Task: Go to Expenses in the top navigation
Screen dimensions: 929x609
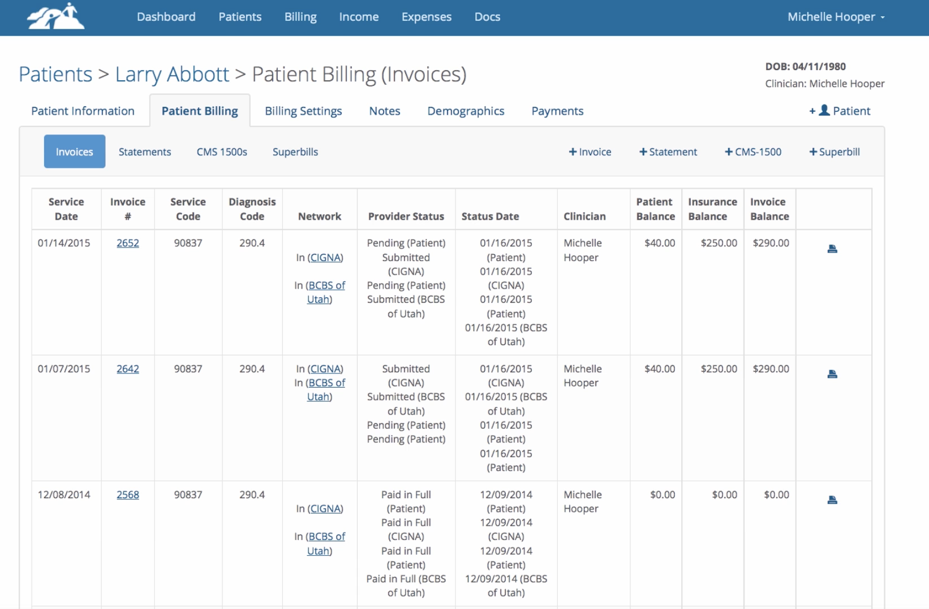Action: pos(427,17)
